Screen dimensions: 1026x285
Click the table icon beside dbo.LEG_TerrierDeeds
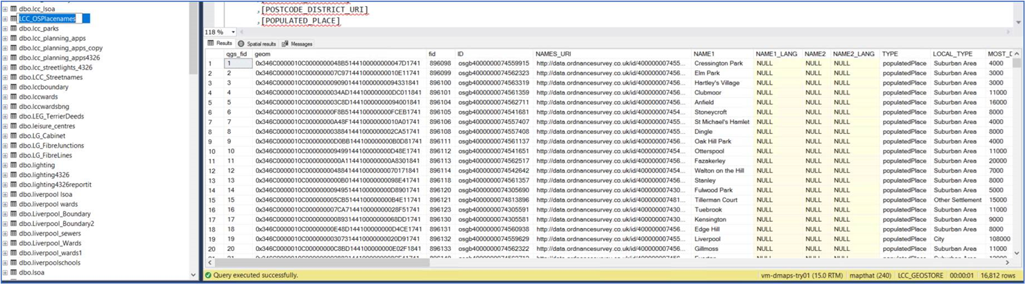click(13, 116)
